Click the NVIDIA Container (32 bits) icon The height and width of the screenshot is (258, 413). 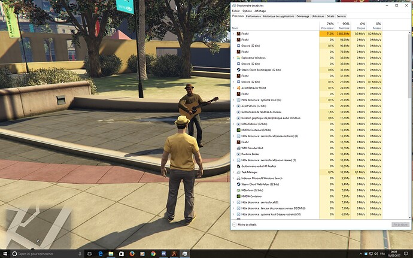238,130
